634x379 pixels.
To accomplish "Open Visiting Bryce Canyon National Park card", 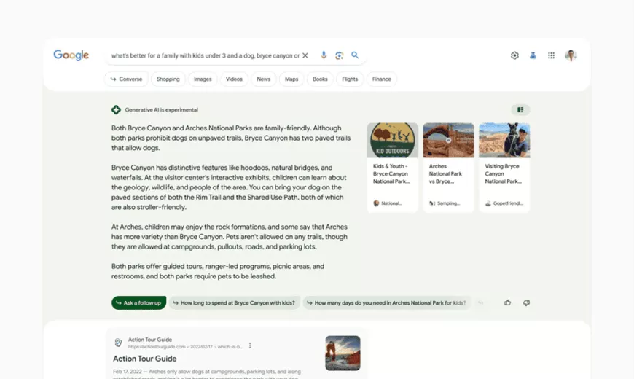I will point(504,168).
